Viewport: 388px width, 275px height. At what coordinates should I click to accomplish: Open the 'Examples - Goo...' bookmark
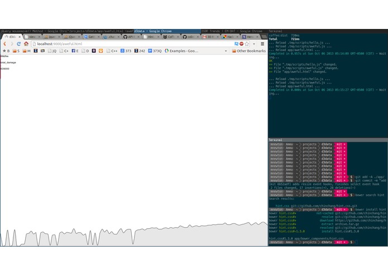pos(181,51)
